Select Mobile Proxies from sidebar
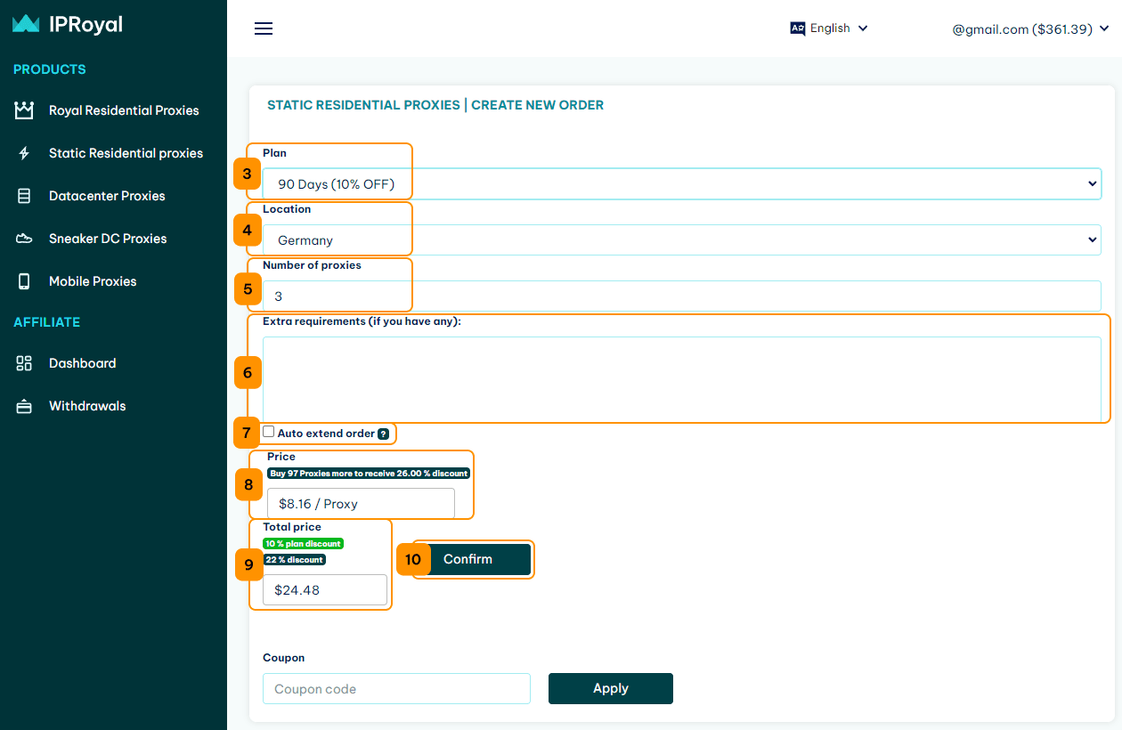This screenshot has height=730, width=1122. coord(93,281)
